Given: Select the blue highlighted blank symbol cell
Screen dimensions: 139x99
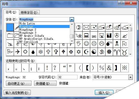Looking at the screenshot, I should coord(10,27).
